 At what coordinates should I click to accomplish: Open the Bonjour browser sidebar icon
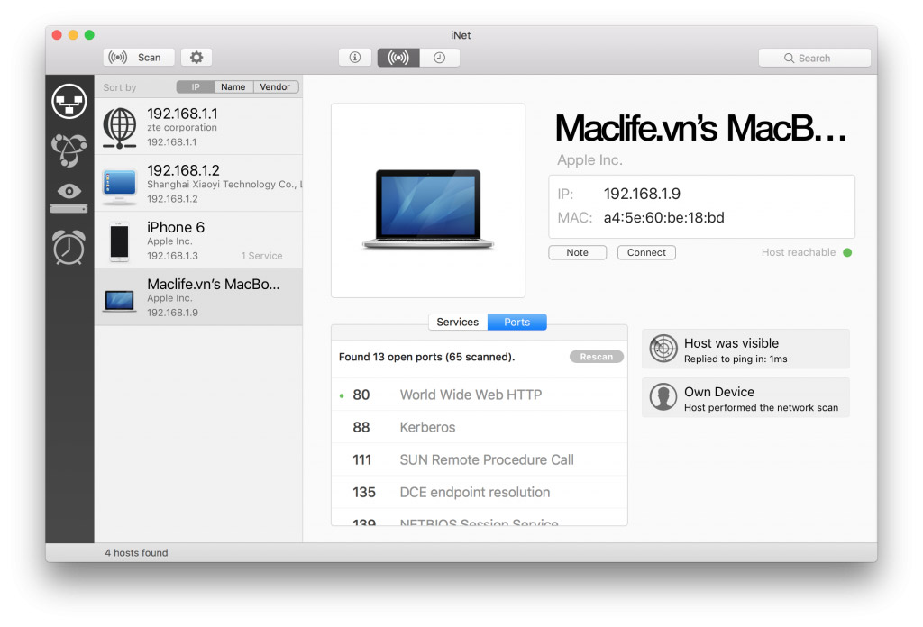point(69,150)
